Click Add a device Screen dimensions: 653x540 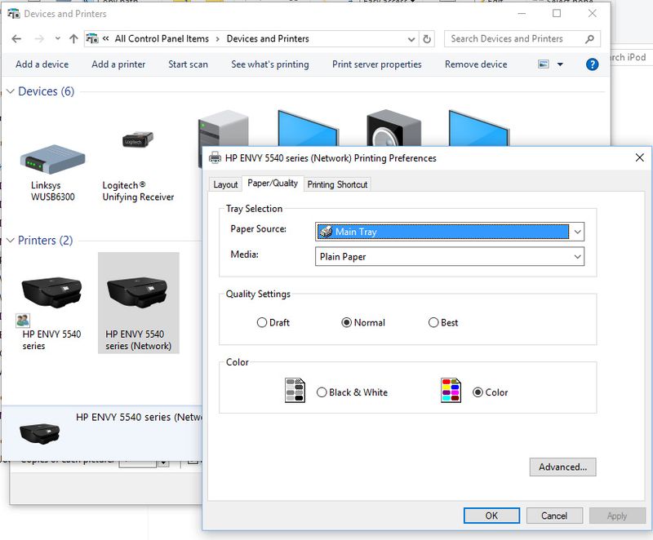(42, 64)
